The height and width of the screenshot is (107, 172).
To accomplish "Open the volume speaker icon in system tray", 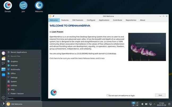I will [x=142, y=104].
